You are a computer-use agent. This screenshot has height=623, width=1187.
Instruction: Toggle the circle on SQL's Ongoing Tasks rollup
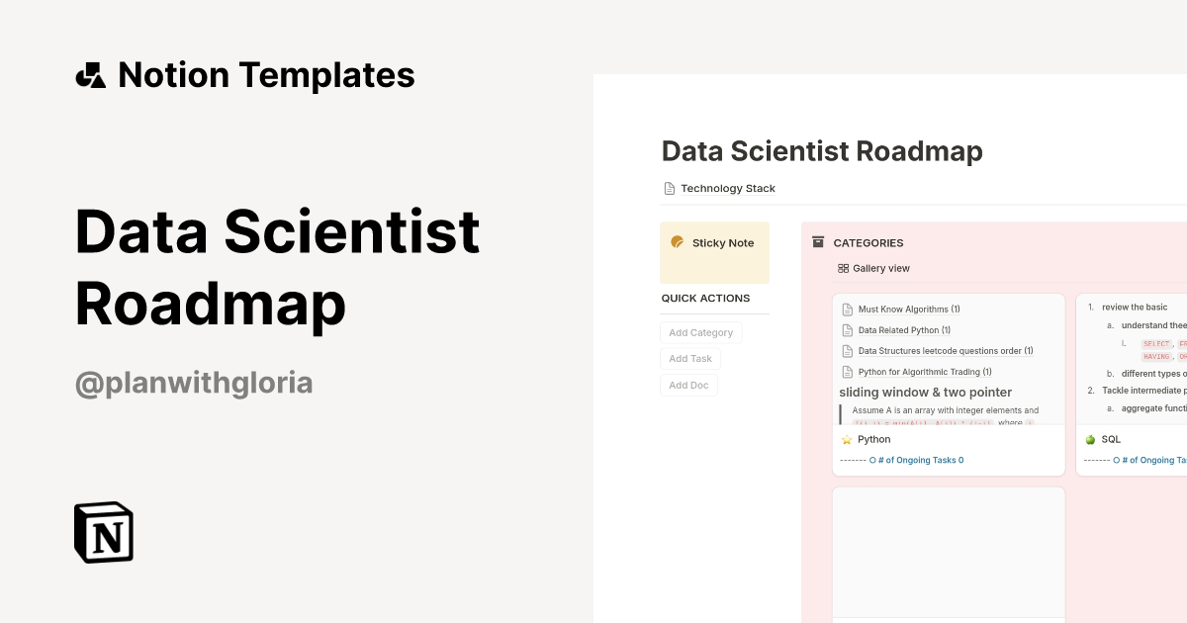click(x=1116, y=460)
